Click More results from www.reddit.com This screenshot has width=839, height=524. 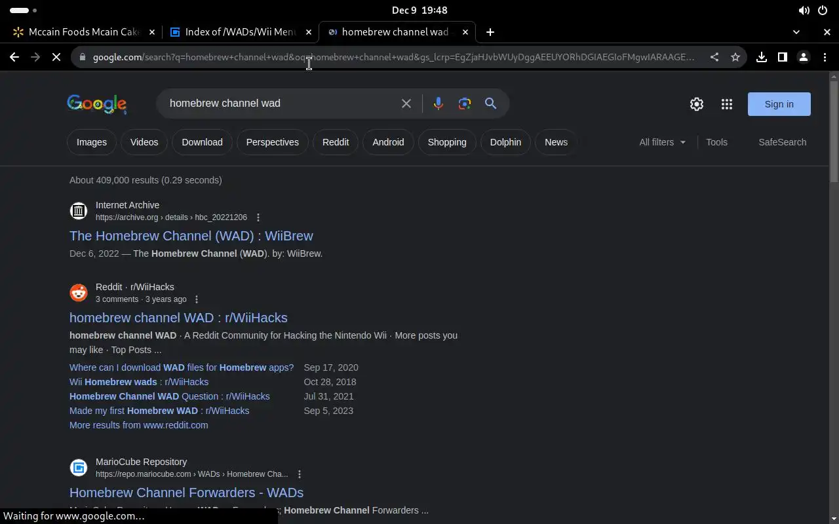[x=139, y=425]
